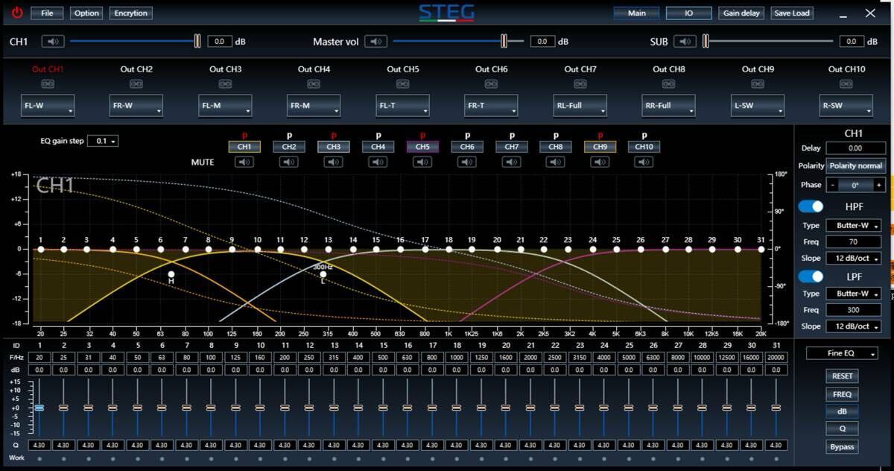This screenshot has height=471, width=894.
Task: Click the Master vol slider handle
Action: [504, 42]
